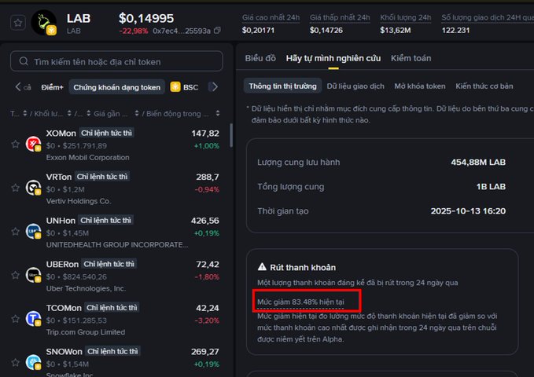
Task: Click XOMon price 147,82
Action: 205,134
